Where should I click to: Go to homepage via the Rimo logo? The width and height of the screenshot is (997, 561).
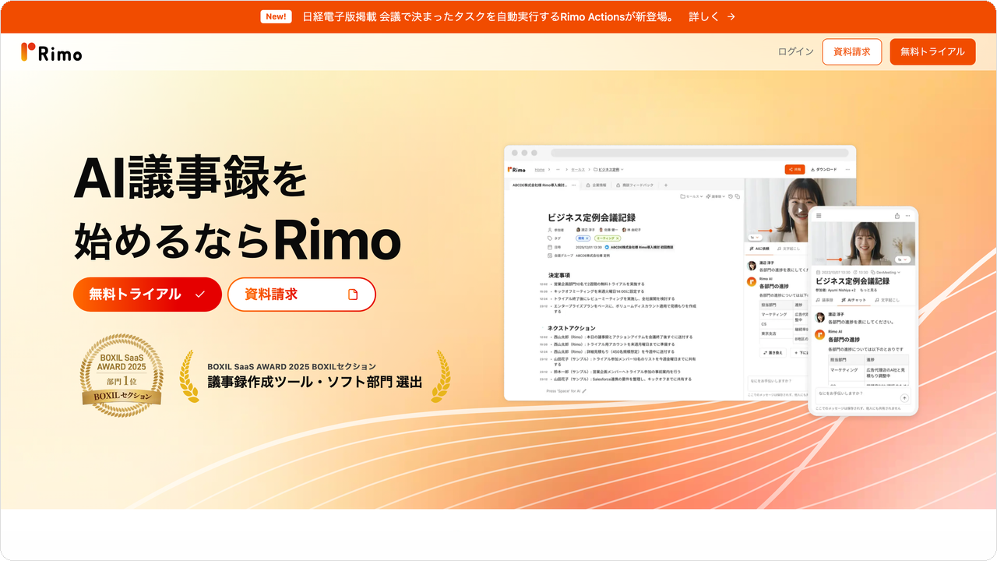coord(51,52)
